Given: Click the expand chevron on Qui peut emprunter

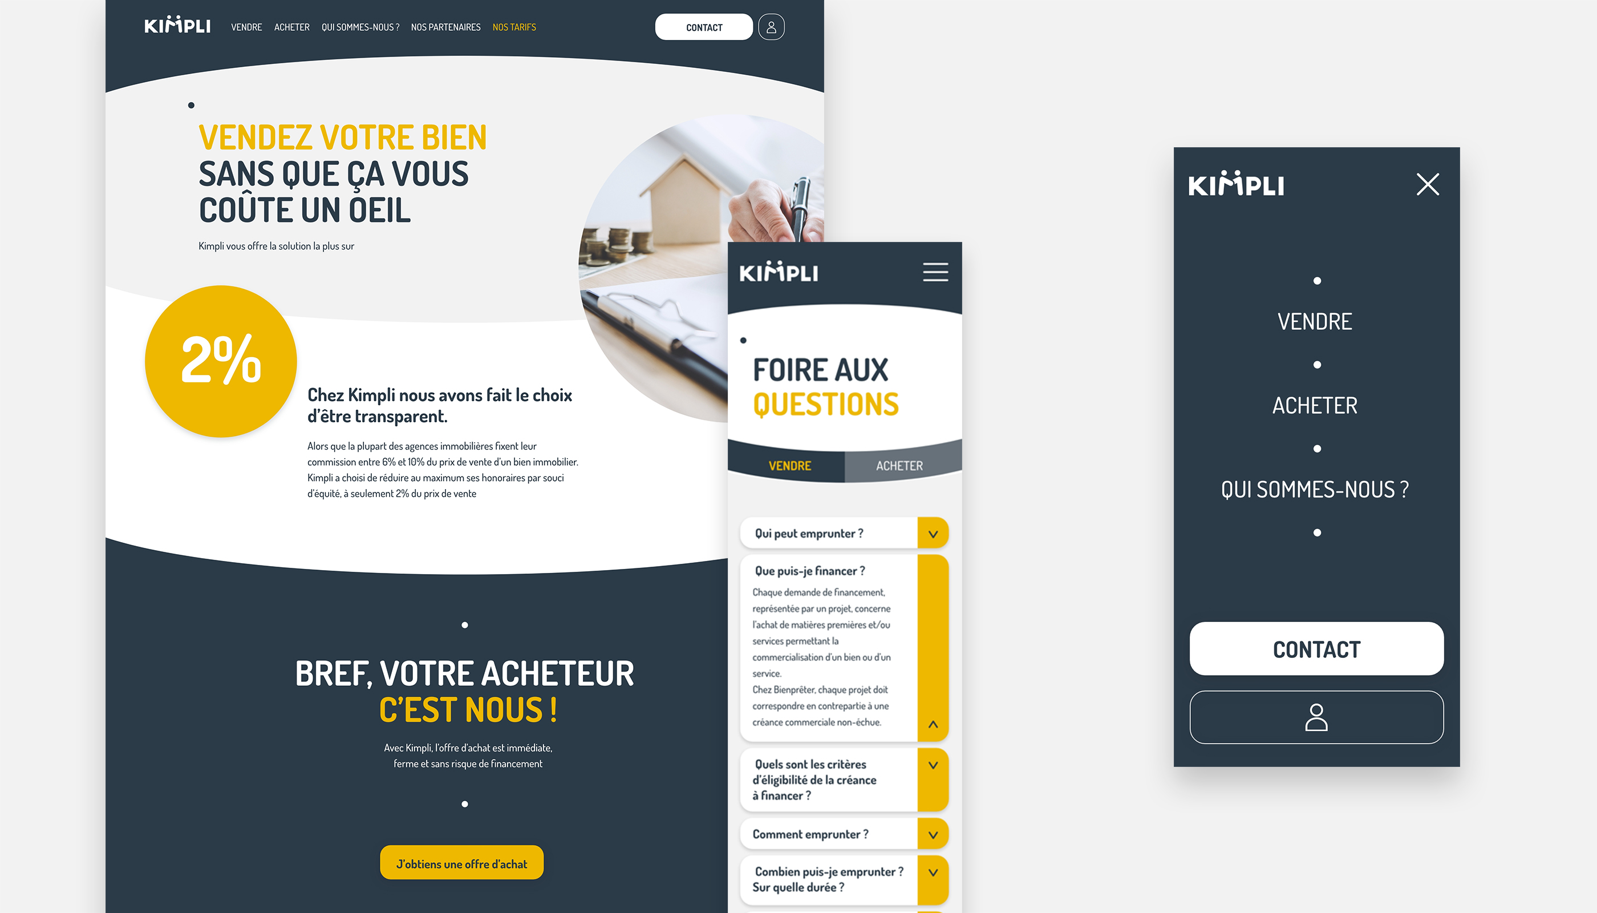Looking at the screenshot, I should click(933, 534).
